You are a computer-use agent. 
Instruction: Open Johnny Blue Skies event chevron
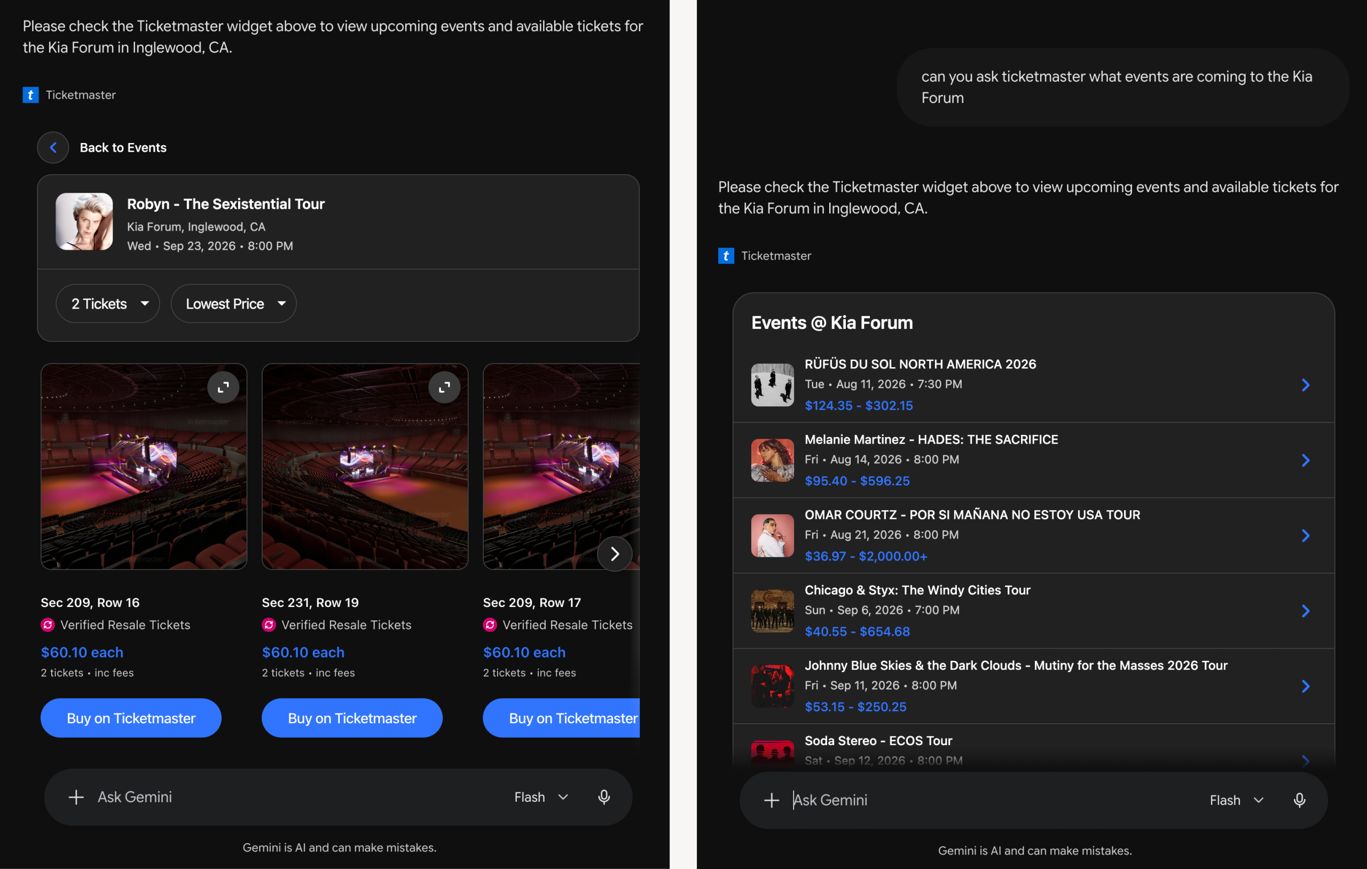pos(1305,686)
